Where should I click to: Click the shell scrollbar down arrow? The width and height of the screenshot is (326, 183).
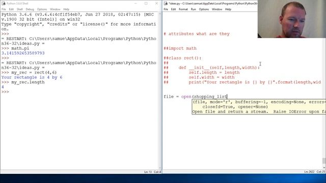[x=160, y=168]
